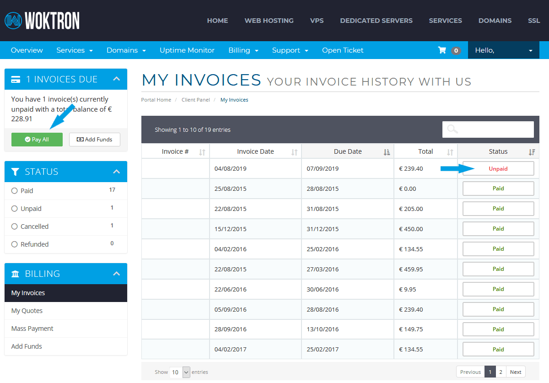Click credit card icon in Invoices Due panel
This screenshot has width=549, height=383.
pos(16,80)
